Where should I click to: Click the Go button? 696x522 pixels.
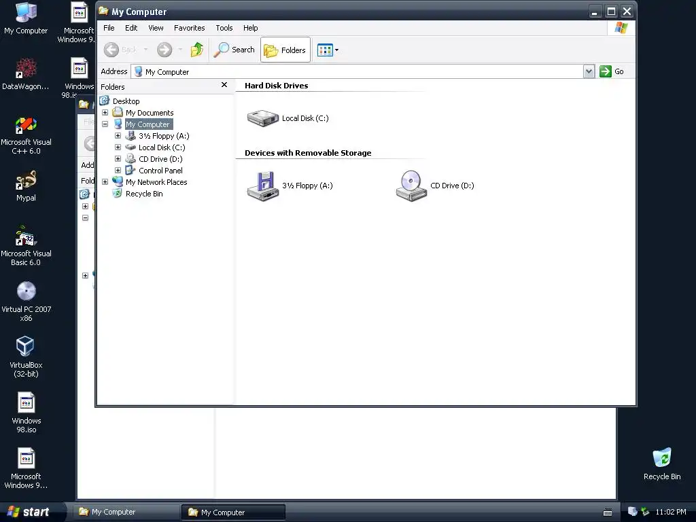pos(612,71)
